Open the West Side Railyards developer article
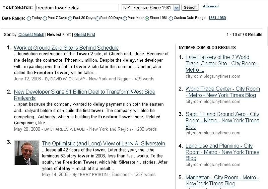Image resolution: width=268 pixels, height=189 pixels. click(x=84, y=95)
